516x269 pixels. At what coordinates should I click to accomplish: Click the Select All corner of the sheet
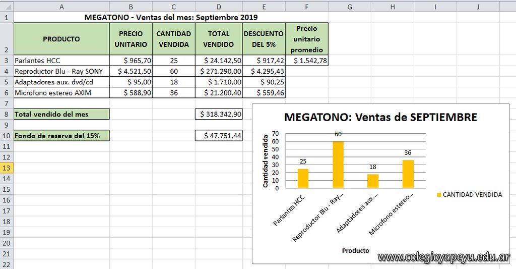(6, 7)
